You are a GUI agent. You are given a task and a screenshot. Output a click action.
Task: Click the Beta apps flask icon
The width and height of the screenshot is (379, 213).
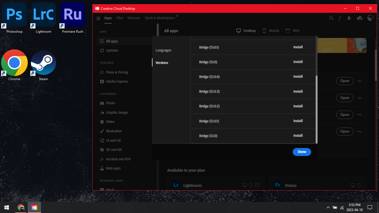102,168
